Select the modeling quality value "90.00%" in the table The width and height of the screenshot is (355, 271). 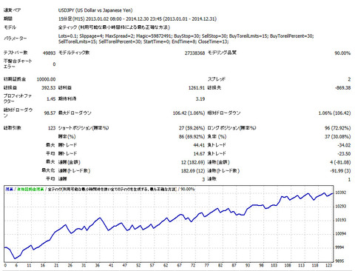342,53
